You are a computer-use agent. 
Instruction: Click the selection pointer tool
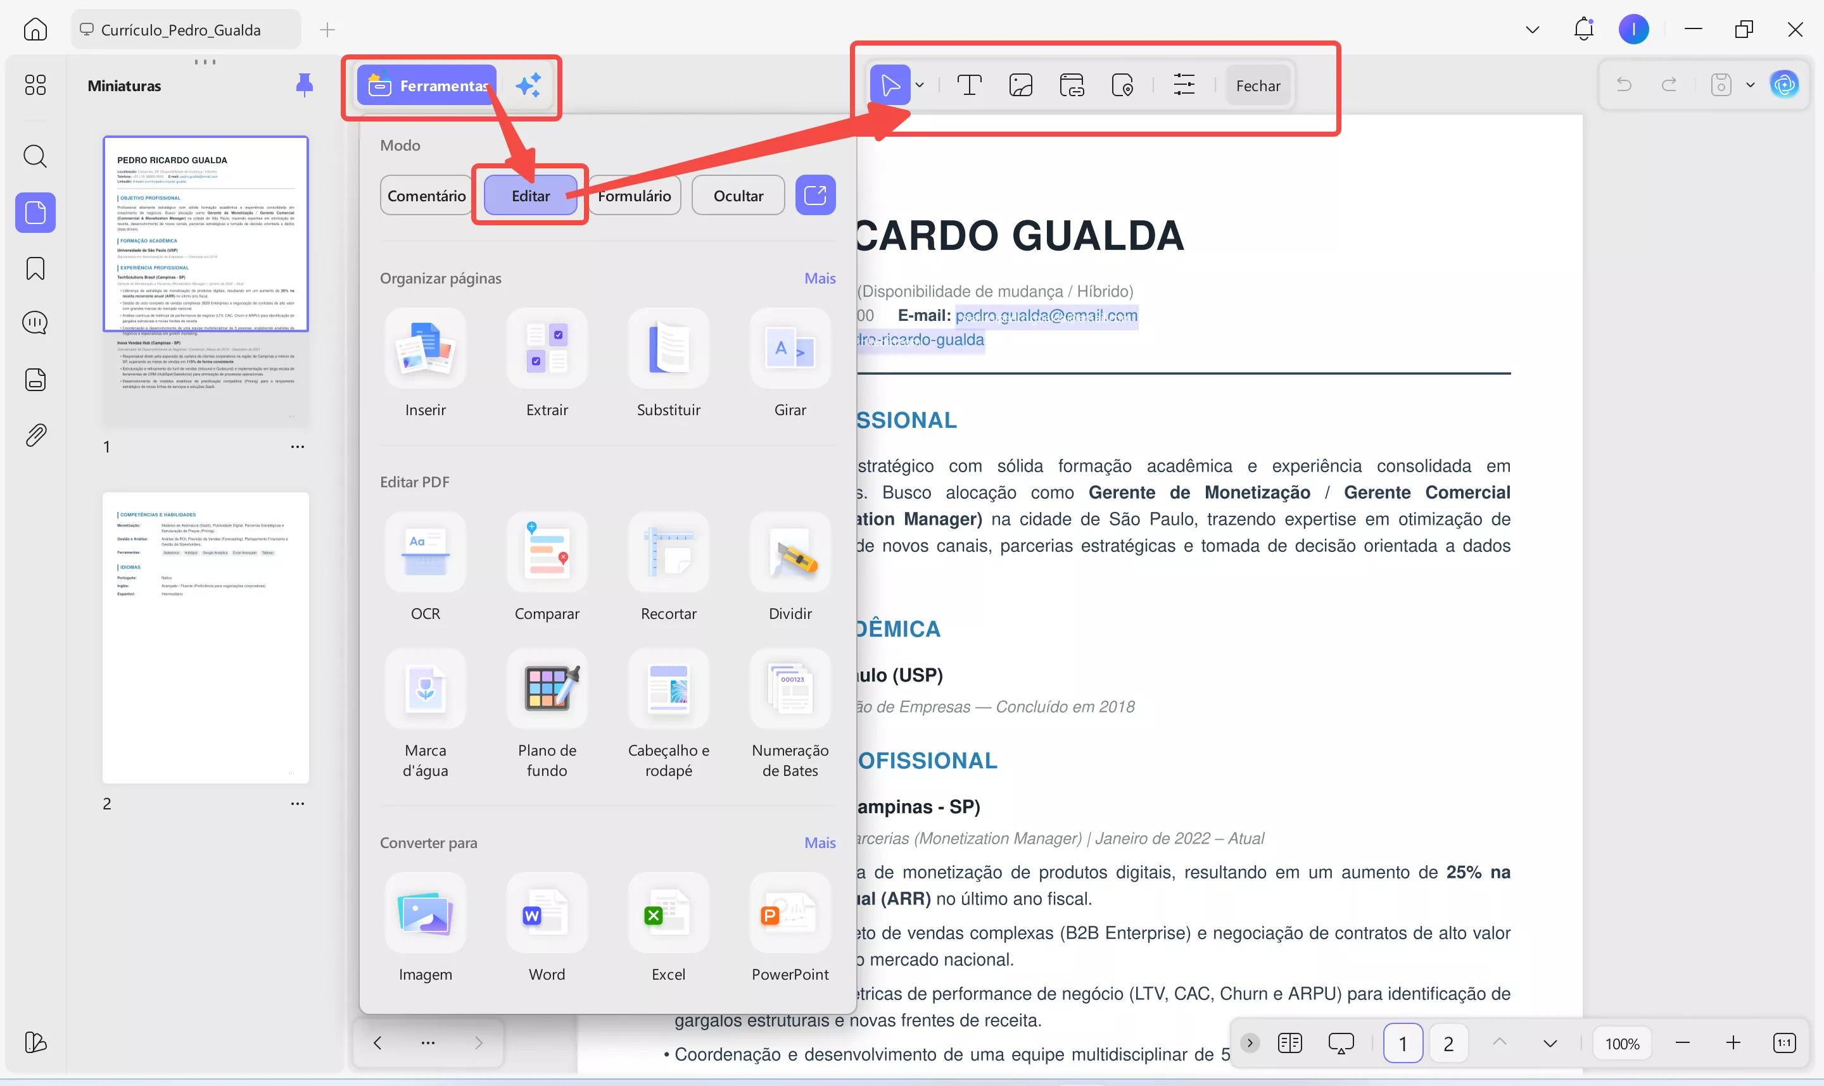coord(890,85)
